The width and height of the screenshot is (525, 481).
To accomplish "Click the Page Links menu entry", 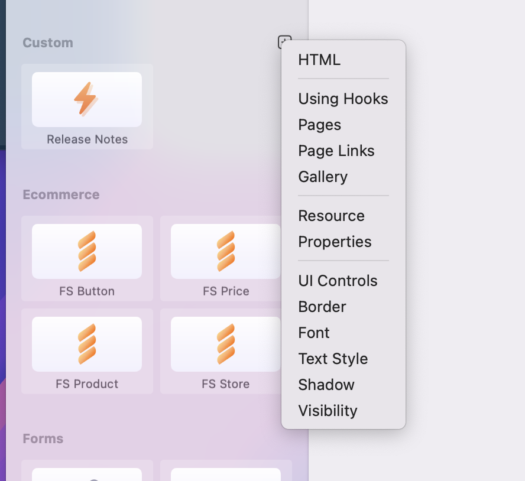I will tap(336, 151).
